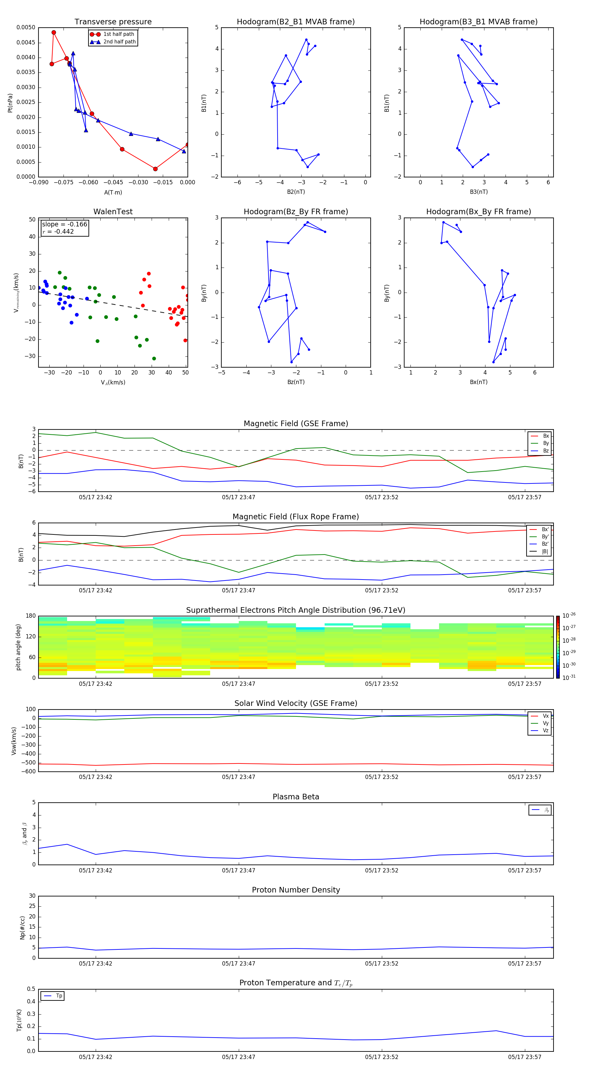592x1086 pixels.
Task: Click the 'Magnetic Field (Flux Rope Frame)' title
Action: point(296,517)
